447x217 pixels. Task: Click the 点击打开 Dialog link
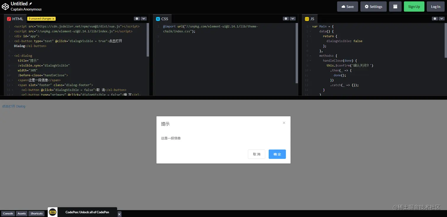14,106
